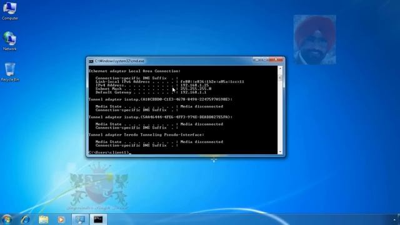
Task: Open the Windows Start menu orb
Action: coord(6,219)
